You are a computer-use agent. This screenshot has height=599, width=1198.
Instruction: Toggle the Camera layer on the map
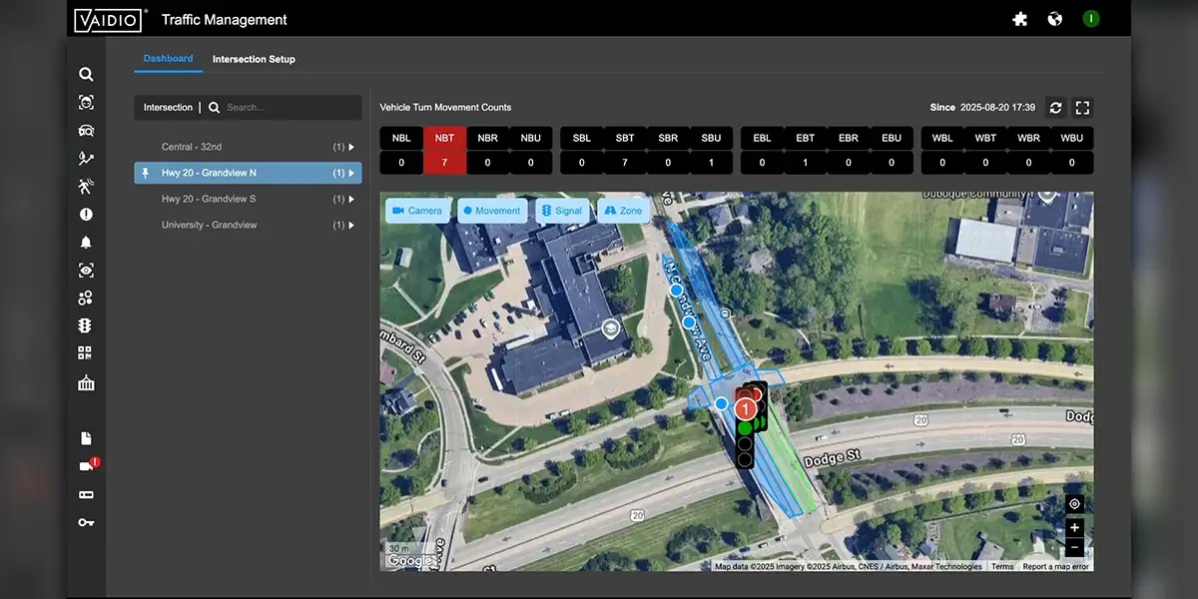(417, 211)
